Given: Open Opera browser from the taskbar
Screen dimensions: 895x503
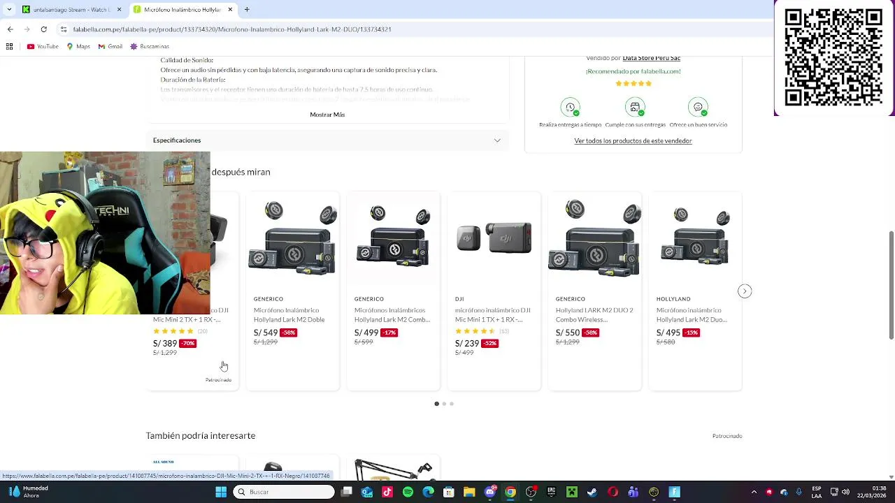Looking at the screenshot, I should pyautogui.click(x=613, y=492).
